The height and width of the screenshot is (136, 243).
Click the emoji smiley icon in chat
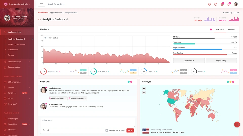click(44, 130)
